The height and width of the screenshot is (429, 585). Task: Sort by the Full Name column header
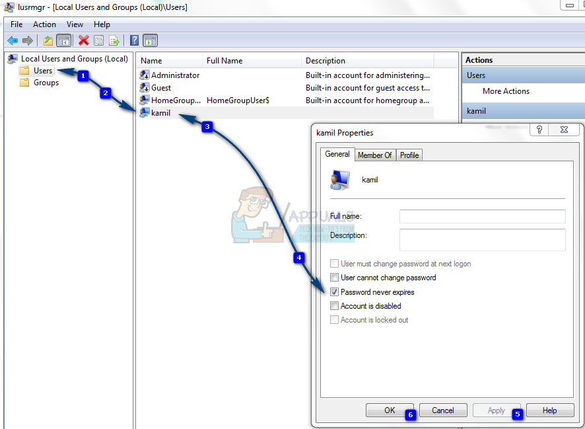252,61
